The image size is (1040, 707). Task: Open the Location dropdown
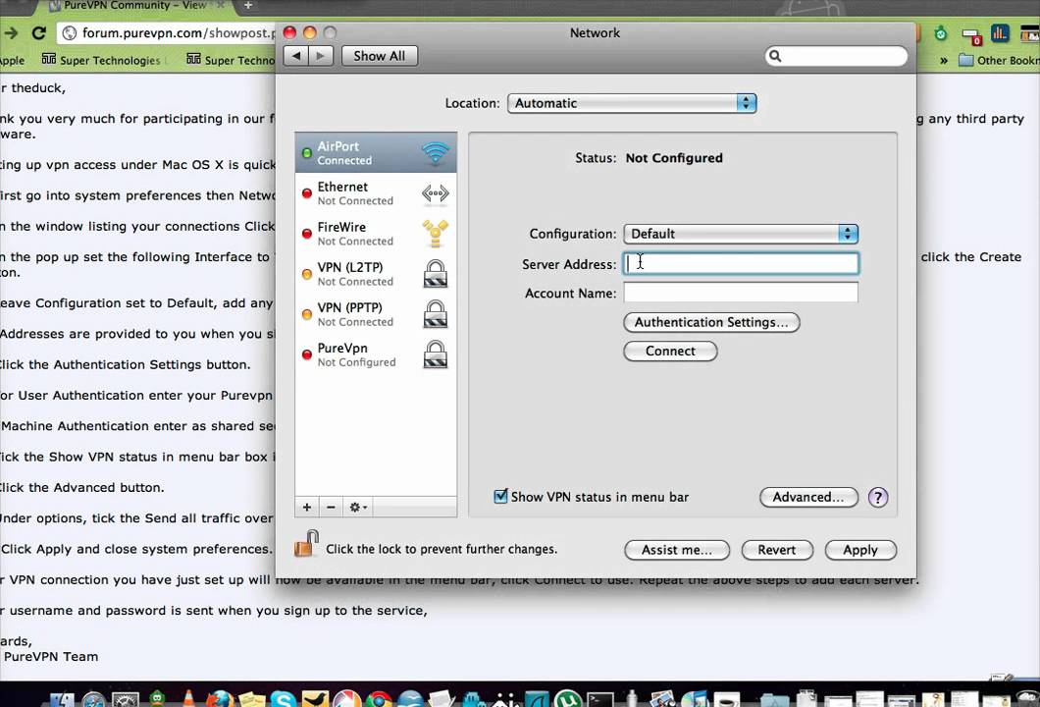[632, 103]
